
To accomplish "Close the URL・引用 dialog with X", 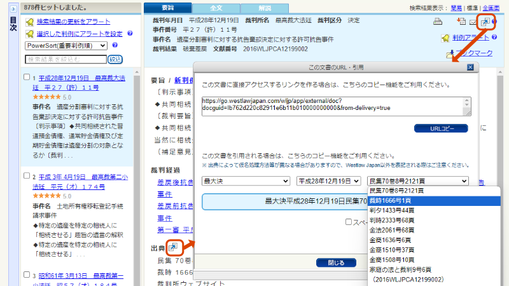I will tap(470, 67).
